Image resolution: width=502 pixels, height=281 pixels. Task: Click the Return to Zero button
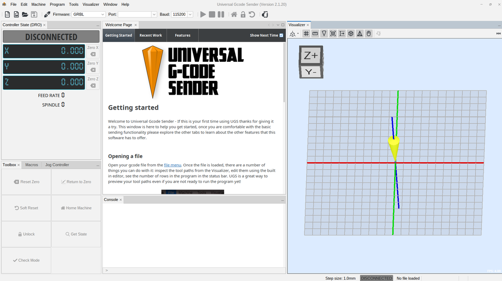pos(76,182)
